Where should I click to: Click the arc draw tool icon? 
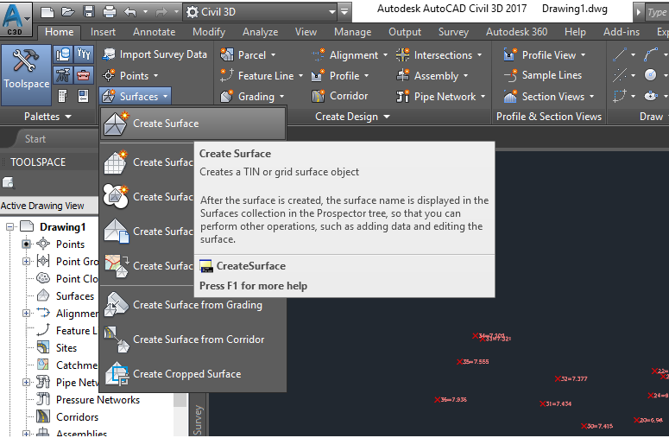[x=650, y=54]
